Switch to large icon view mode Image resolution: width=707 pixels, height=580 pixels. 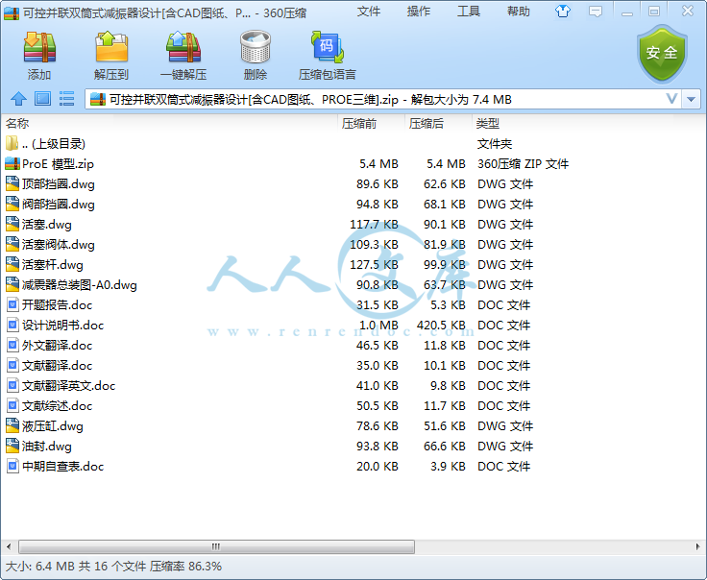click(x=43, y=99)
